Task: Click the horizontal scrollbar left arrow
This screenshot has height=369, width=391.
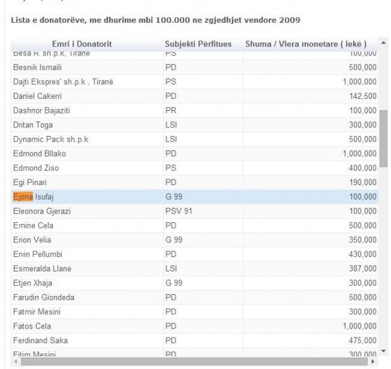Action: [x=16, y=362]
